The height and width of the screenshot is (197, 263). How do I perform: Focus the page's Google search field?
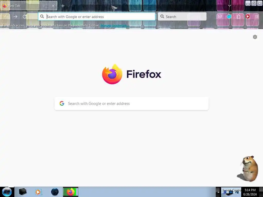click(131, 104)
